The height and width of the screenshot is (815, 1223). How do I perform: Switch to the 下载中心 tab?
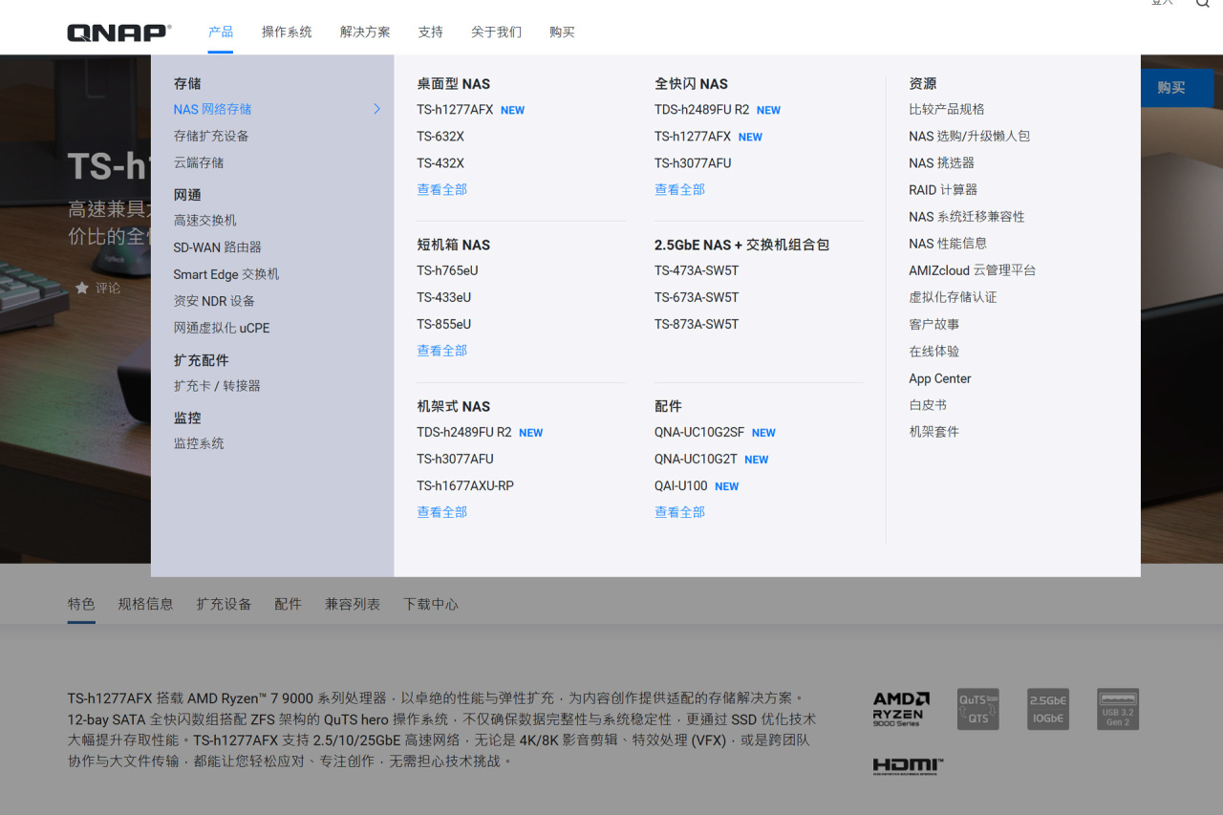click(431, 604)
